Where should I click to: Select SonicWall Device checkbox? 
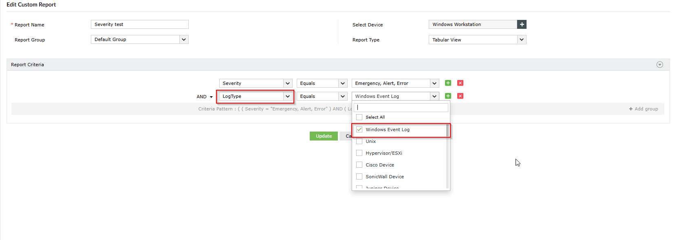(x=359, y=177)
